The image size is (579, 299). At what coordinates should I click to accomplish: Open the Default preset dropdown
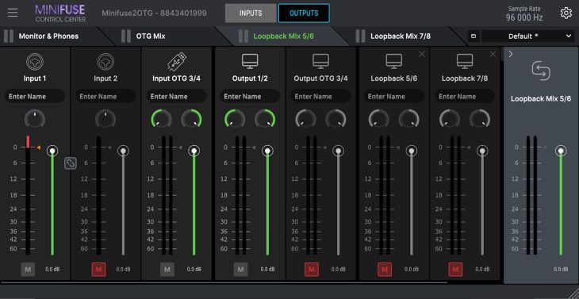tap(528, 36)
